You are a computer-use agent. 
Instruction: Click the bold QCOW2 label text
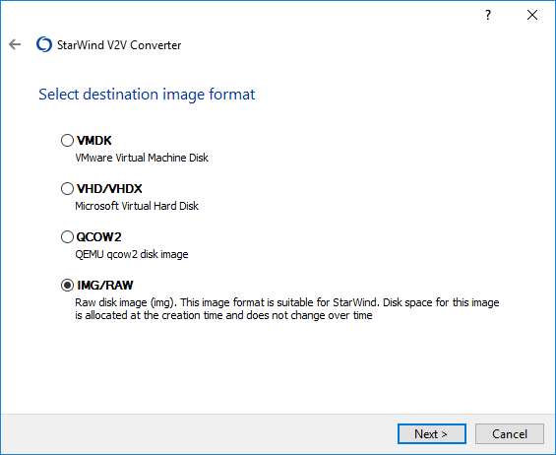(x=99, y=237)
